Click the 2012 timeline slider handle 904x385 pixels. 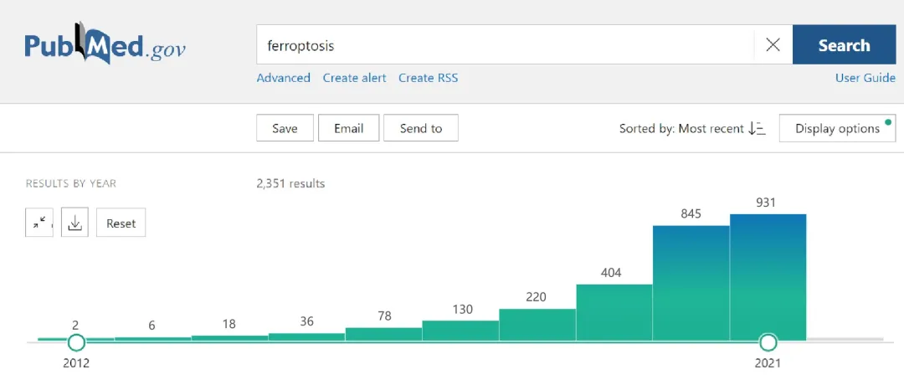(x=76, y=342)
